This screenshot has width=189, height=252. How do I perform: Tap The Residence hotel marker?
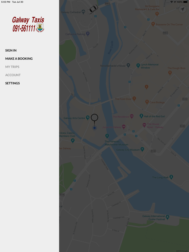(132, 116)
